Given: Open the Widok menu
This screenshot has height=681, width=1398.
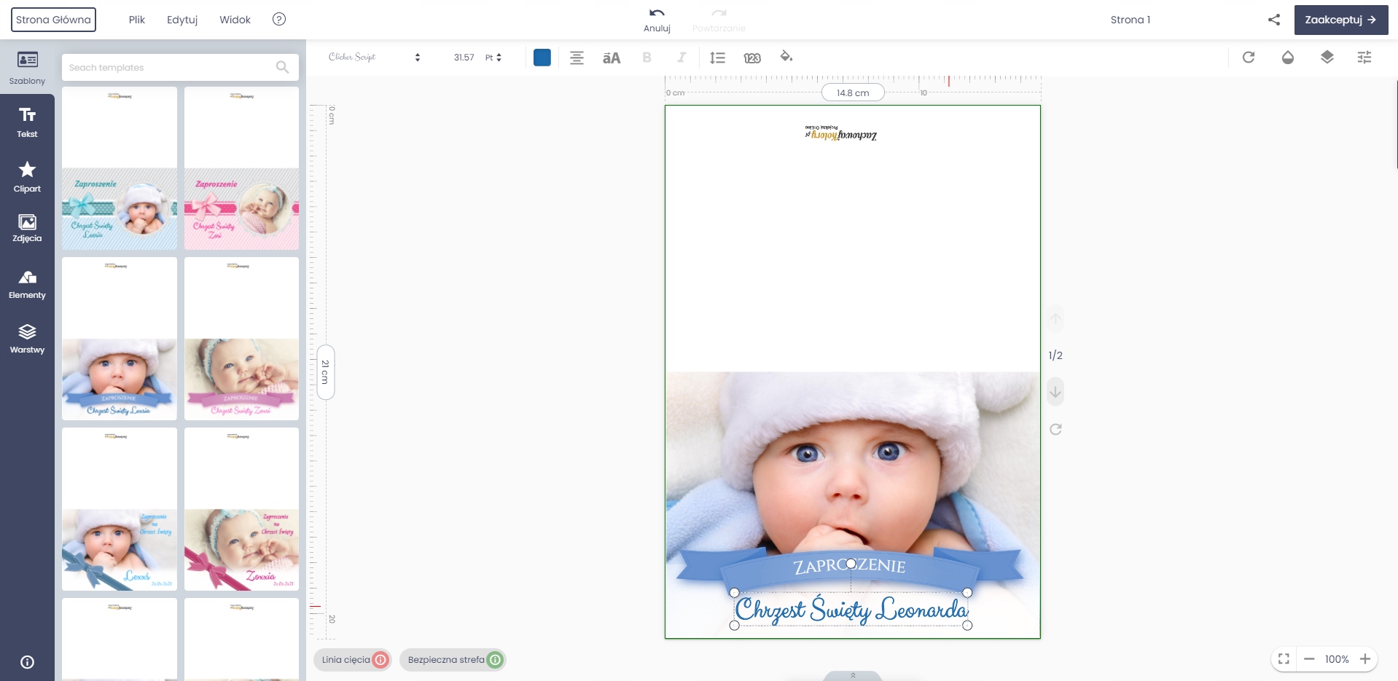Looking at the screenshot, I should tap(235, 20).
